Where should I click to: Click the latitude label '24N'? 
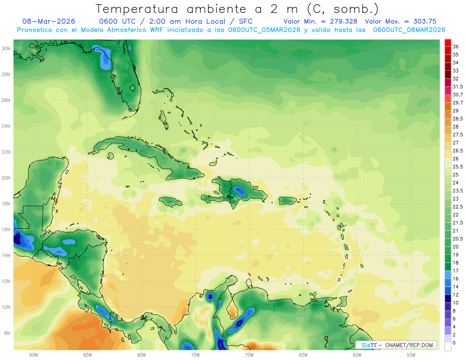(7, 126)
